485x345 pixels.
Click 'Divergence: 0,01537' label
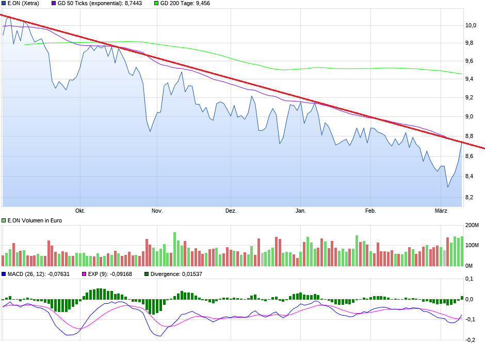tap(176, 274)
